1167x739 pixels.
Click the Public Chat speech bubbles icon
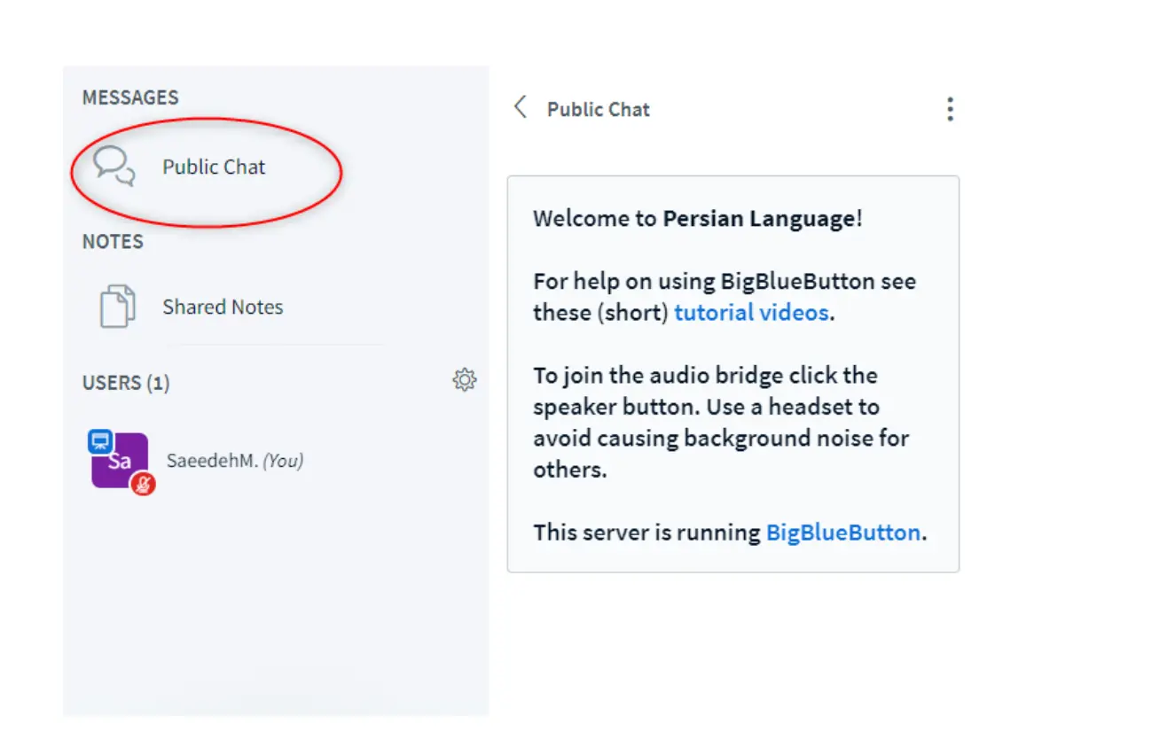[x=114, y=167]
